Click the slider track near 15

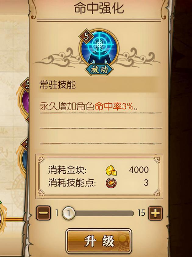[128, 214]
